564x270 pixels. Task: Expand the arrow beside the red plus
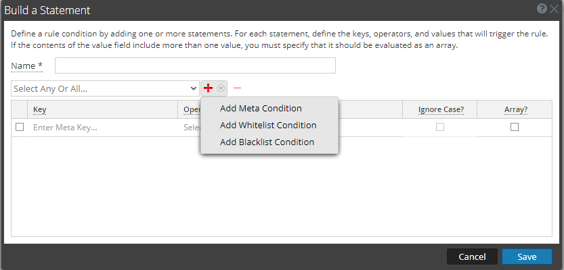(x=221, y=88)
